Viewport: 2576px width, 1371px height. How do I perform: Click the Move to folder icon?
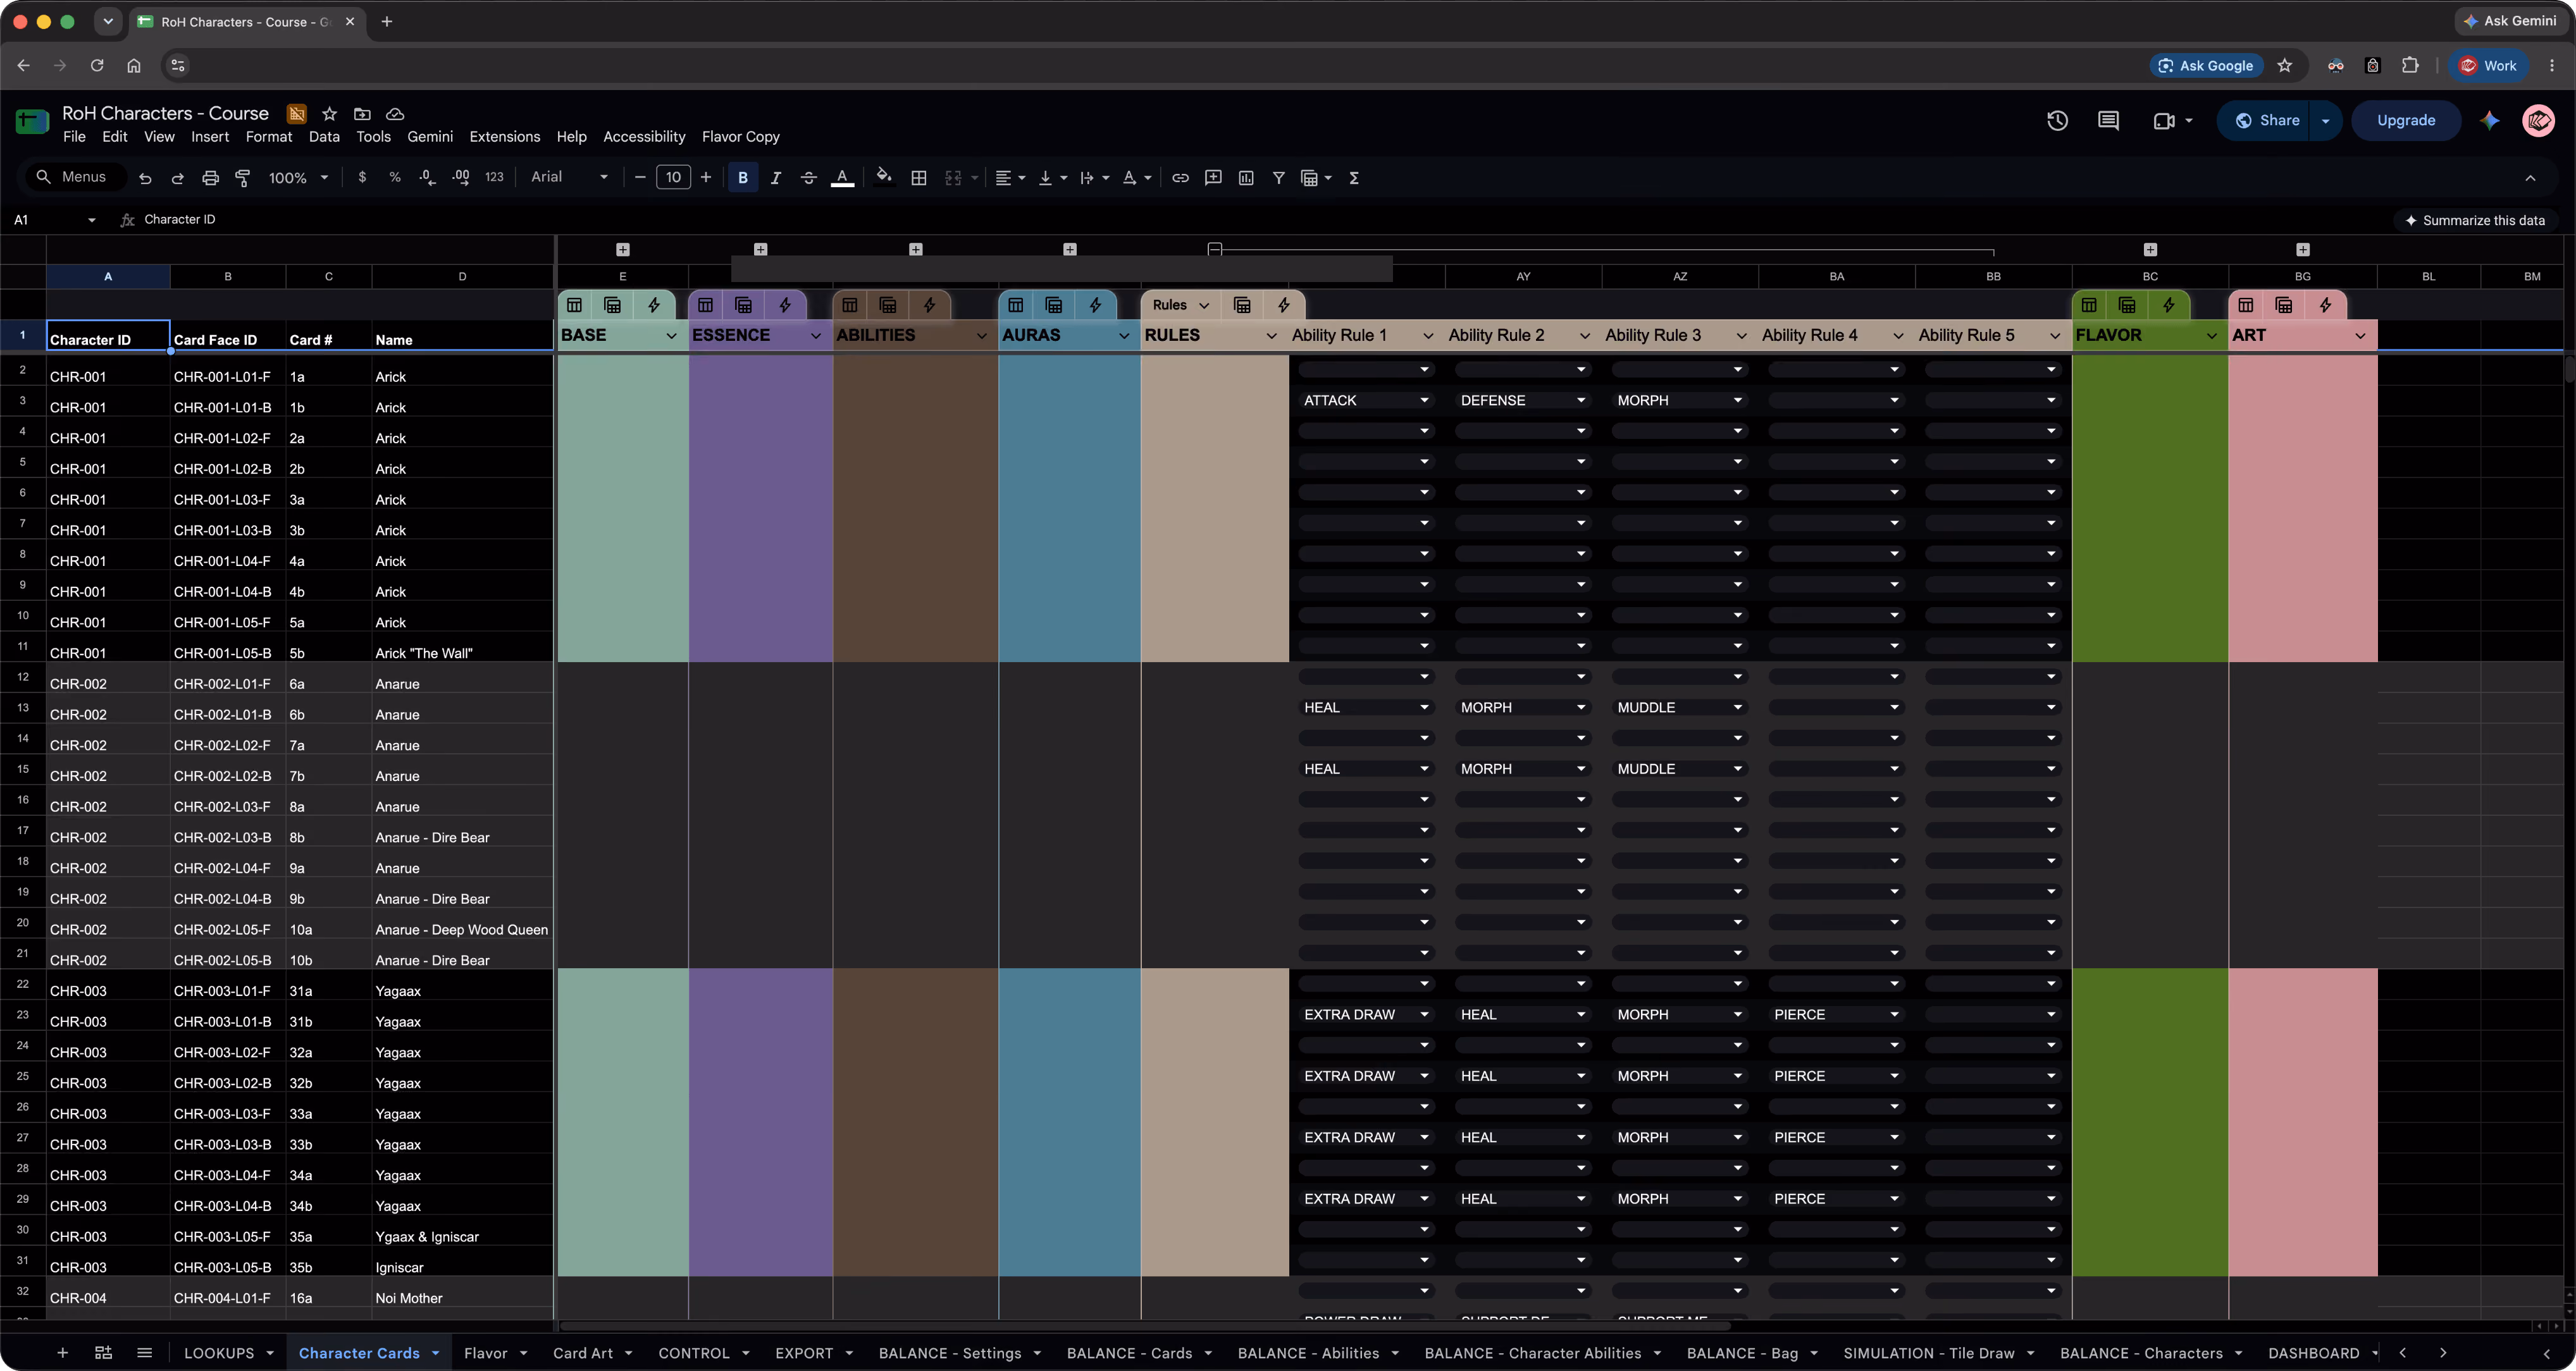click(x=362, y=114)
